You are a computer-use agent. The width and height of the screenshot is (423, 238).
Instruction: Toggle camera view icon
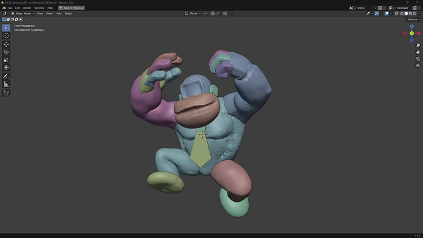point(418,59)
